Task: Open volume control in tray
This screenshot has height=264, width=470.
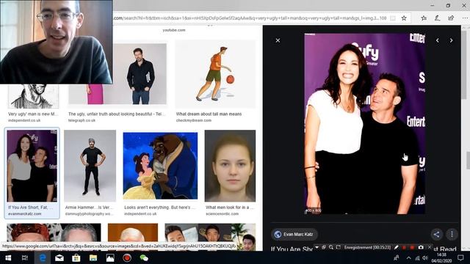Action: point(424,257)
